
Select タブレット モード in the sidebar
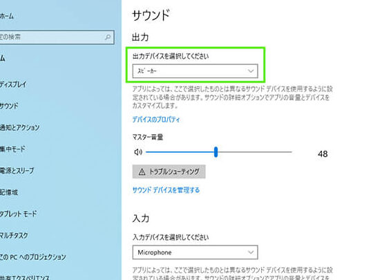(19, 214)
